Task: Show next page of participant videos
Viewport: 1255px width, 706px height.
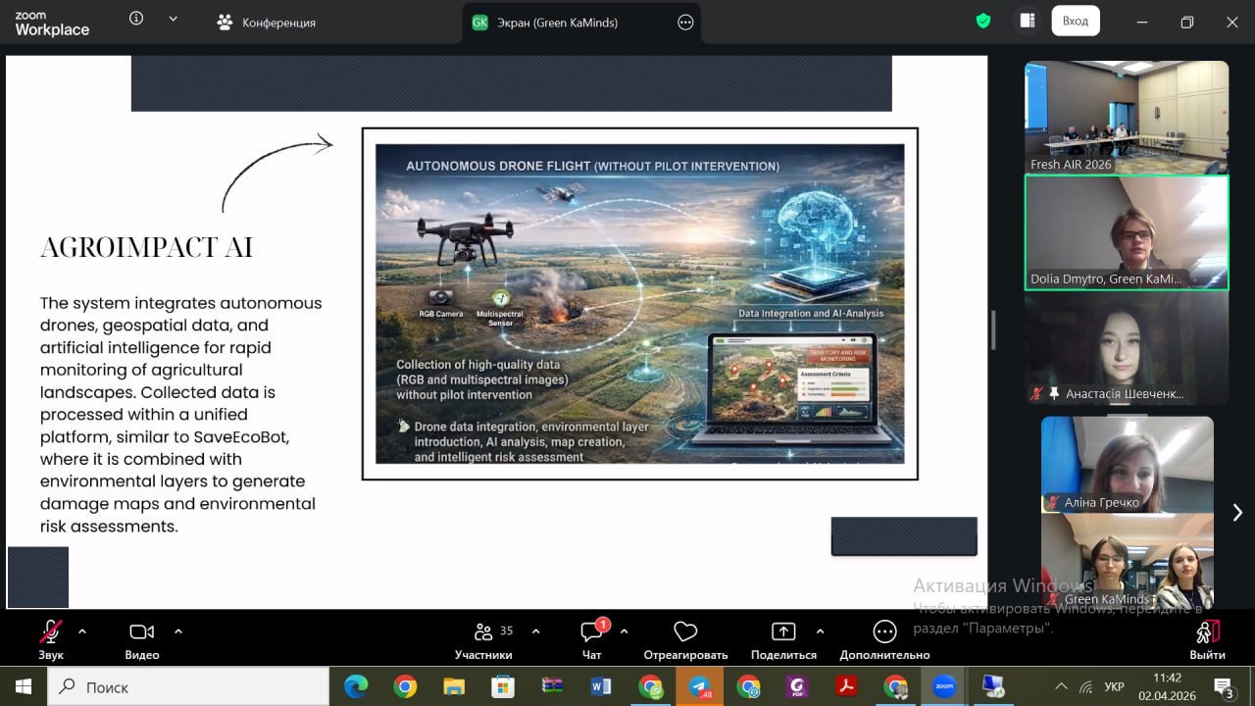Action: (x=1237, y=512)
